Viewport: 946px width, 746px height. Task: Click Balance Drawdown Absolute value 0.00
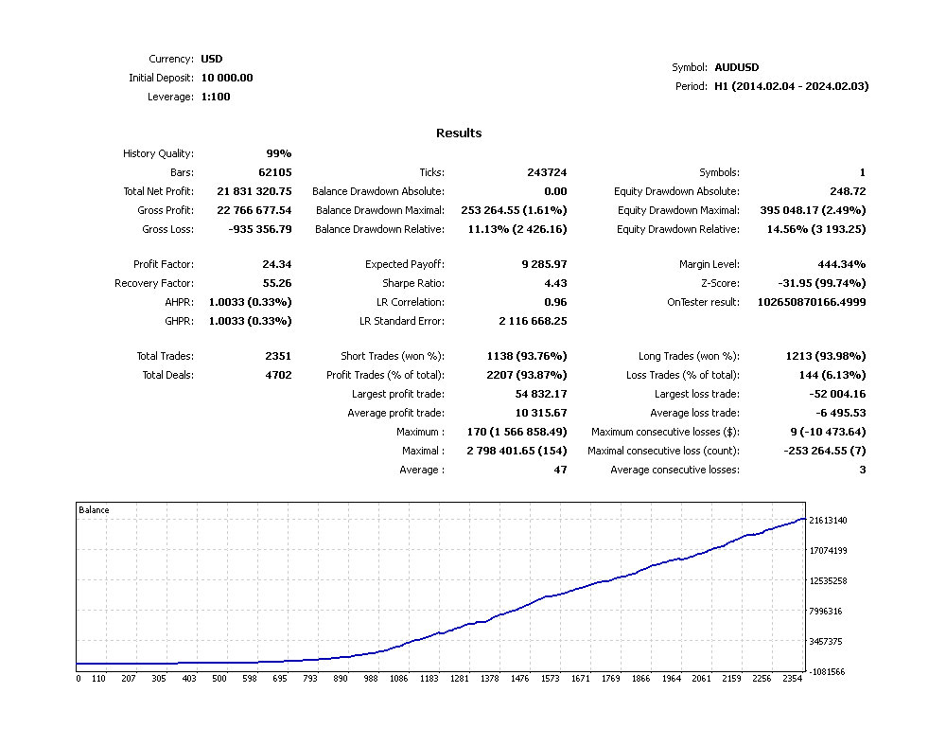tap(555, 191)
